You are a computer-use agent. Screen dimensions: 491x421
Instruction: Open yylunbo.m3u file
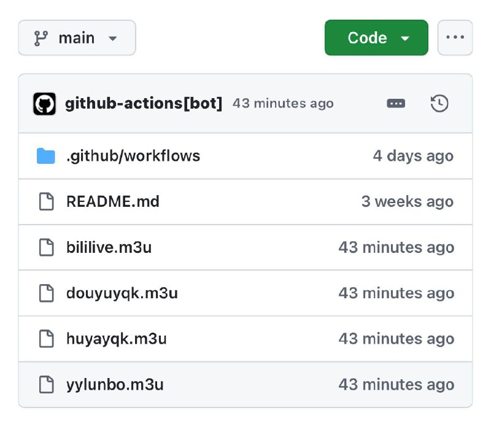[x=115, y=385]
